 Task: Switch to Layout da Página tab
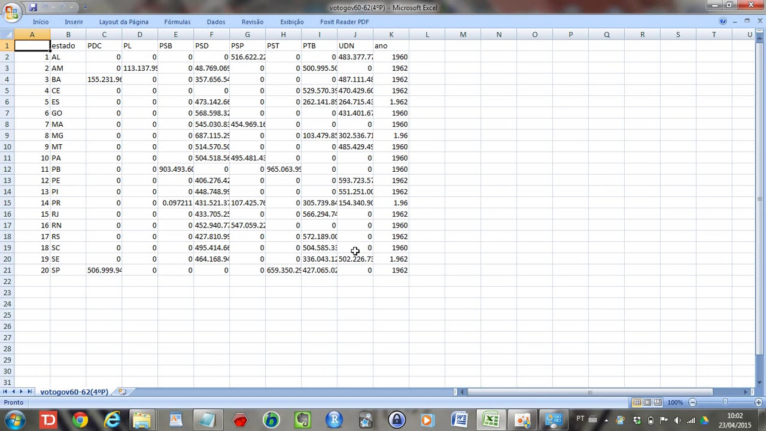(x=124, y=22)
